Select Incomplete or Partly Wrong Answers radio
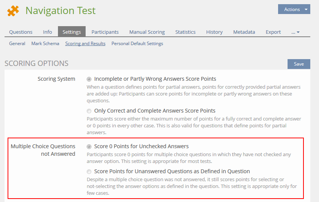The height and width of the screenshot is (202, 319). click(89, 79)
